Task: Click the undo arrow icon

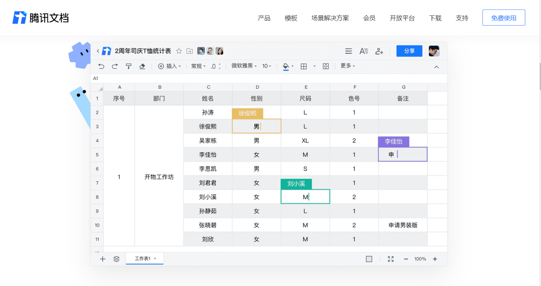Action: (x=101, y=66)
